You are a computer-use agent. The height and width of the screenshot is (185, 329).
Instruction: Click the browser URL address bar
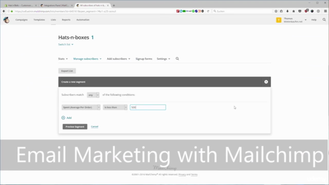pos(95,11)
